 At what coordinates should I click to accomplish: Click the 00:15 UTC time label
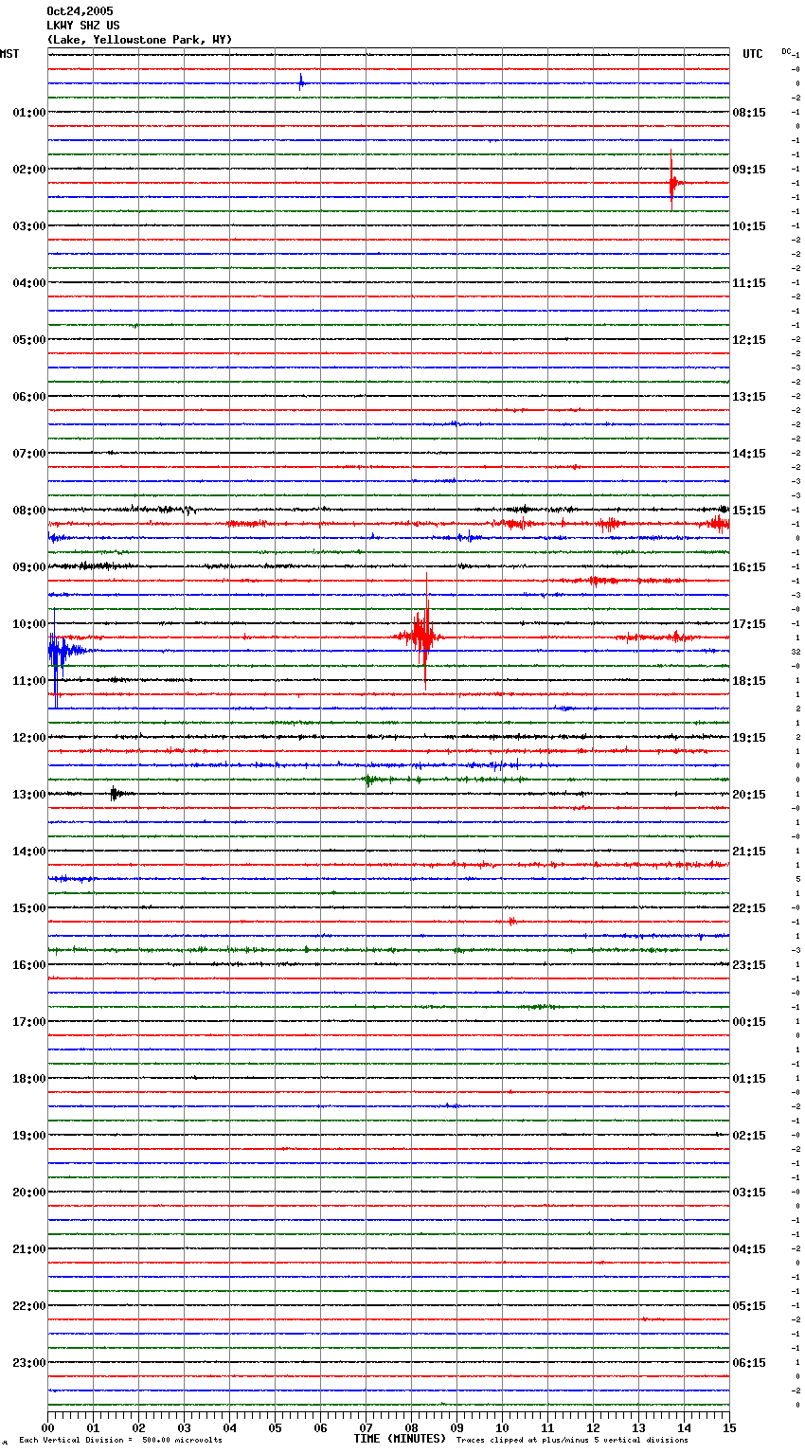click(x=749, y=1022)
